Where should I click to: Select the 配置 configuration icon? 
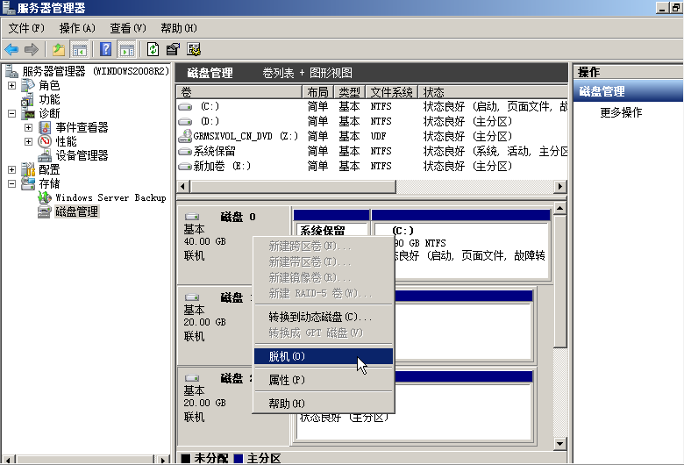[28, 169]
